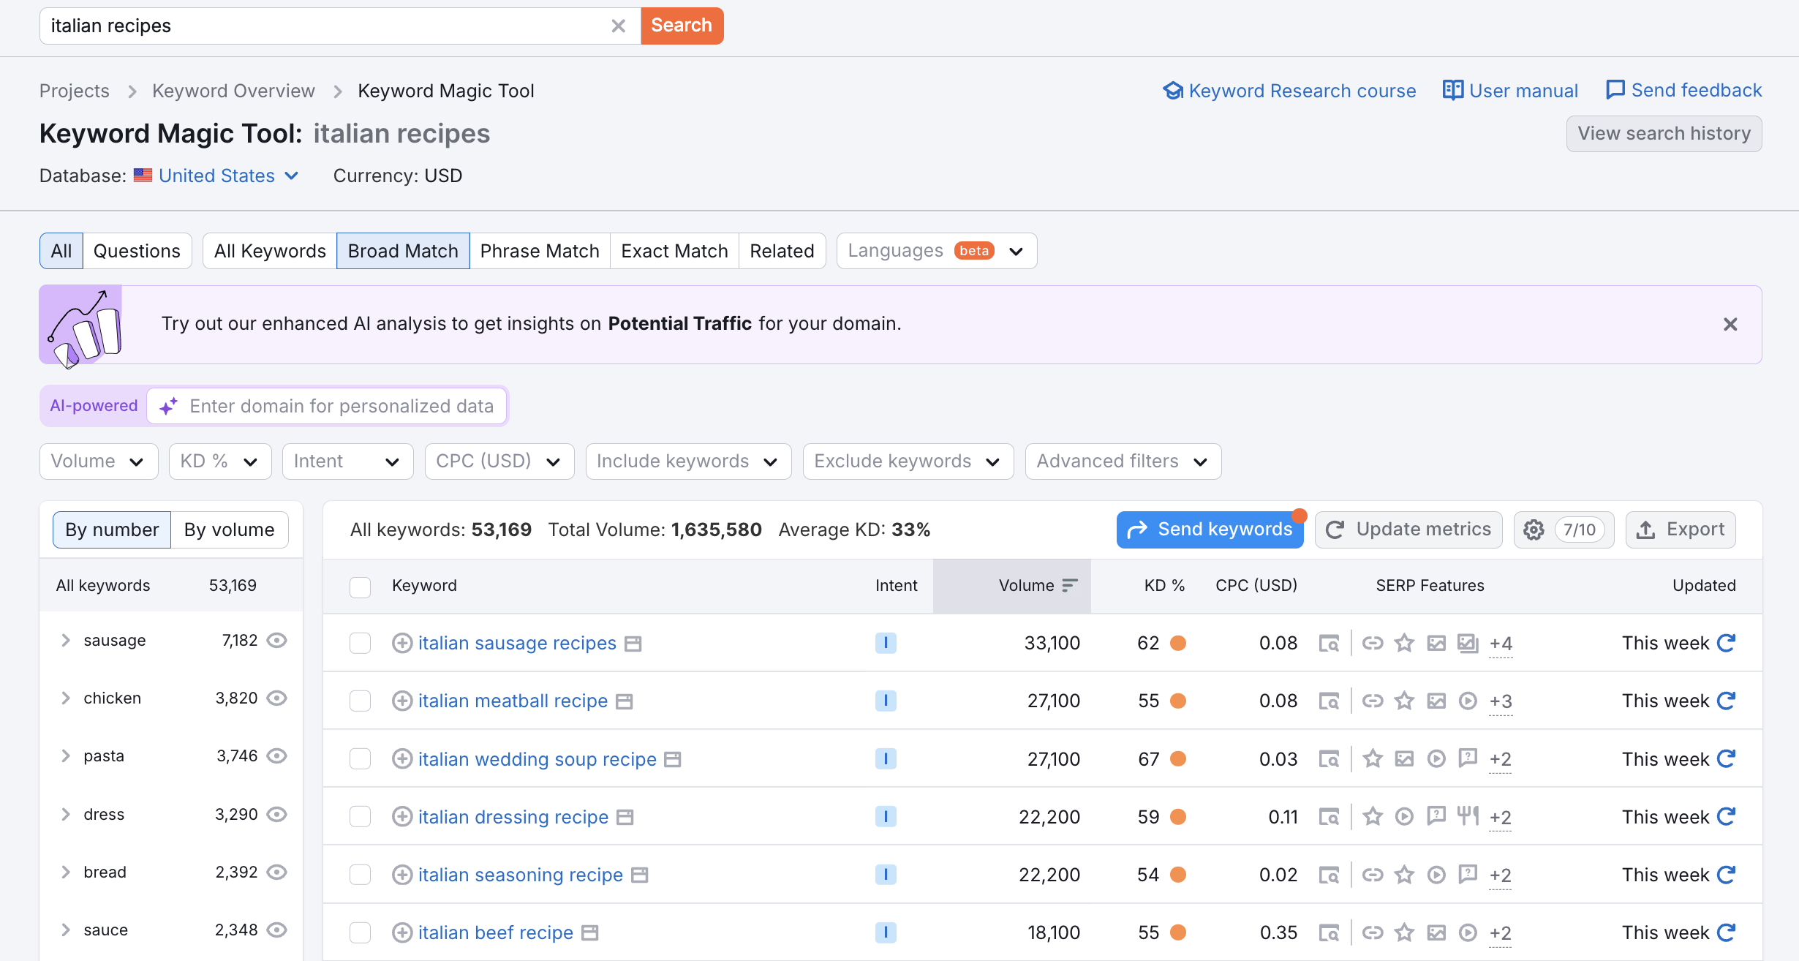The width and height of the screenshot is (1799, 961).
Task: Check the italian sausage recipes row checkbox
Action: click(x=360, y=643)
